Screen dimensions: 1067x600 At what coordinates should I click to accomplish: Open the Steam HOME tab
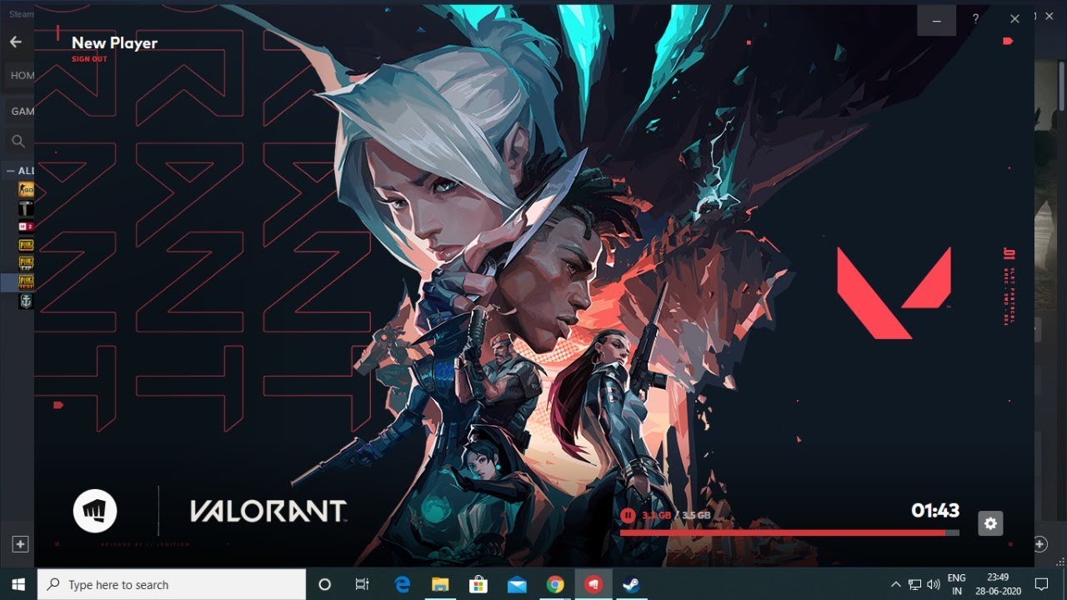click(22, 75)
